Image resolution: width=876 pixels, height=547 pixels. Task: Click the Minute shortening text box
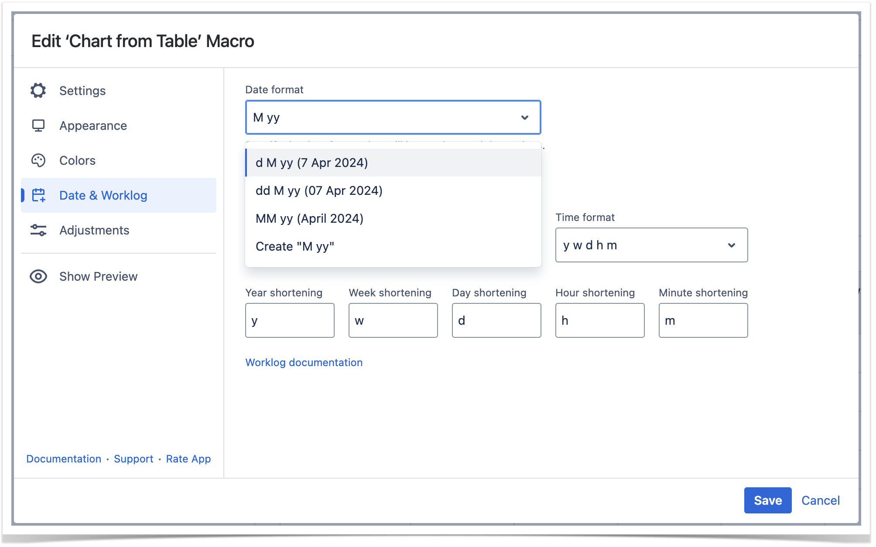(x=703, y=320)
